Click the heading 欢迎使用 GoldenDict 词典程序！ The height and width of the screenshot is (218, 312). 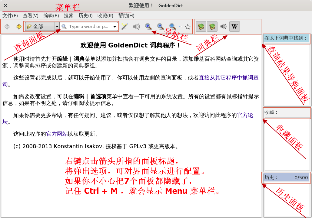pos(131,45)
